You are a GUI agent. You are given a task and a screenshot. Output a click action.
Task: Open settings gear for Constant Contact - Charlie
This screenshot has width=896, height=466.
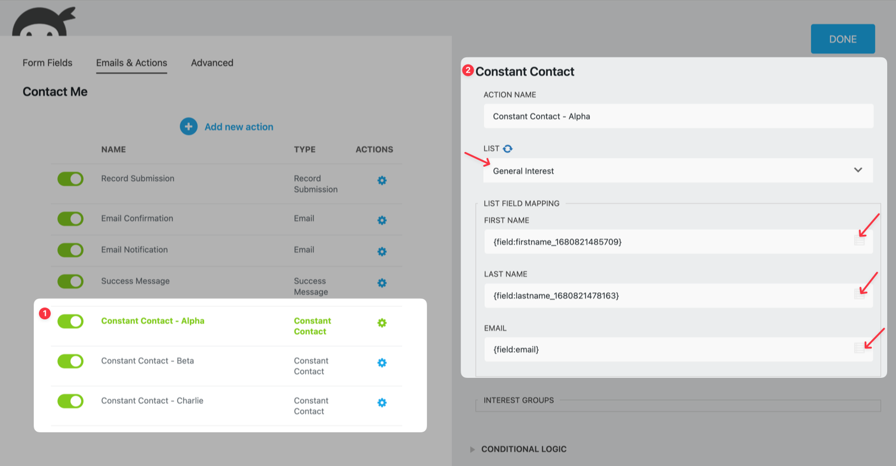coord(382,403)
